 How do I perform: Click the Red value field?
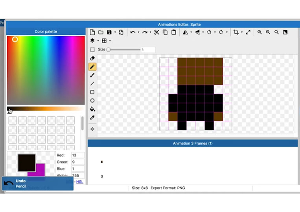(78, 155)
